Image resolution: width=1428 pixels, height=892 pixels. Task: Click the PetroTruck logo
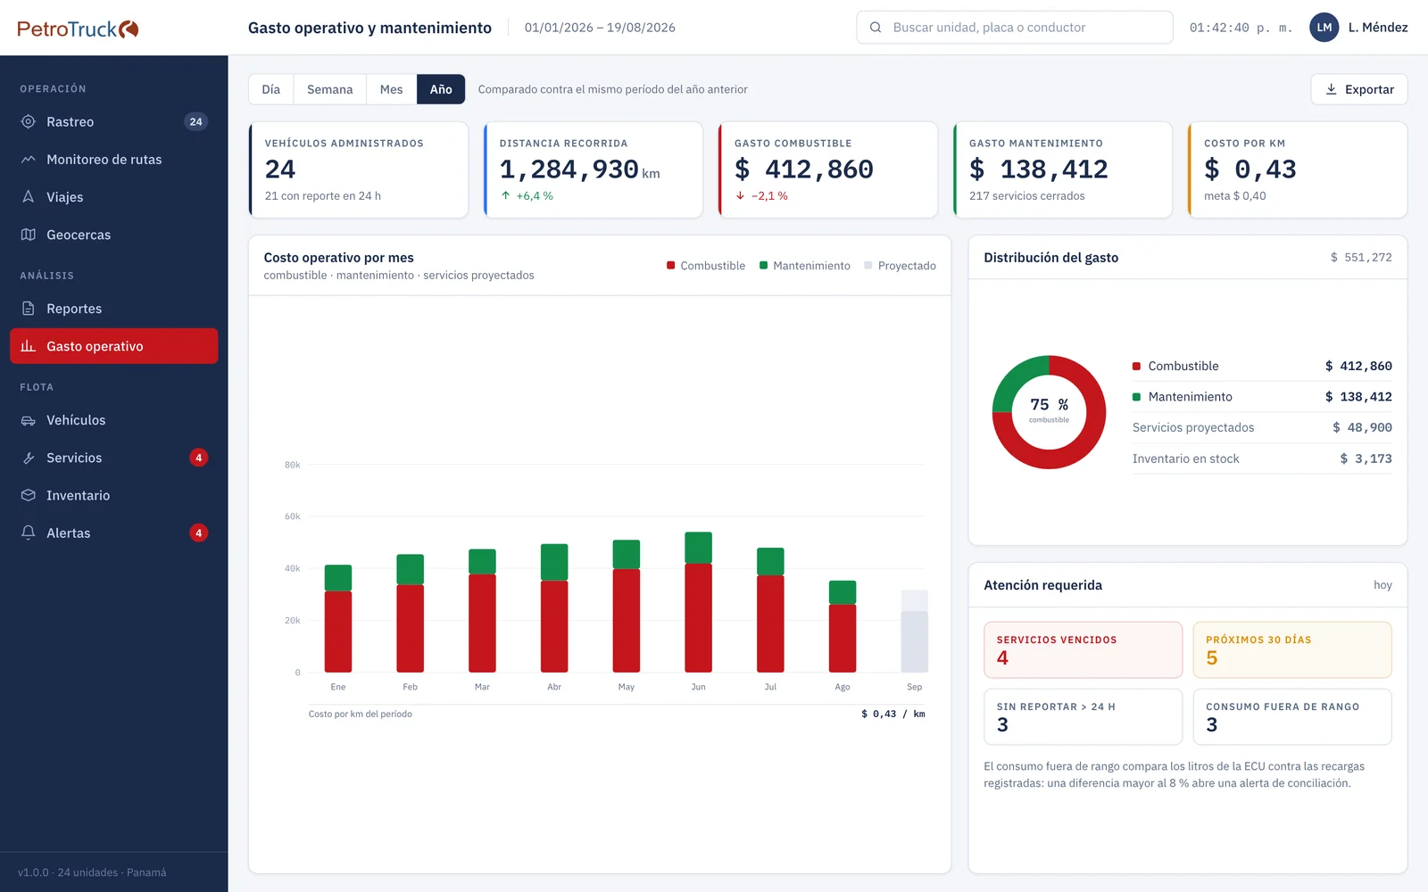click(78, 29)
